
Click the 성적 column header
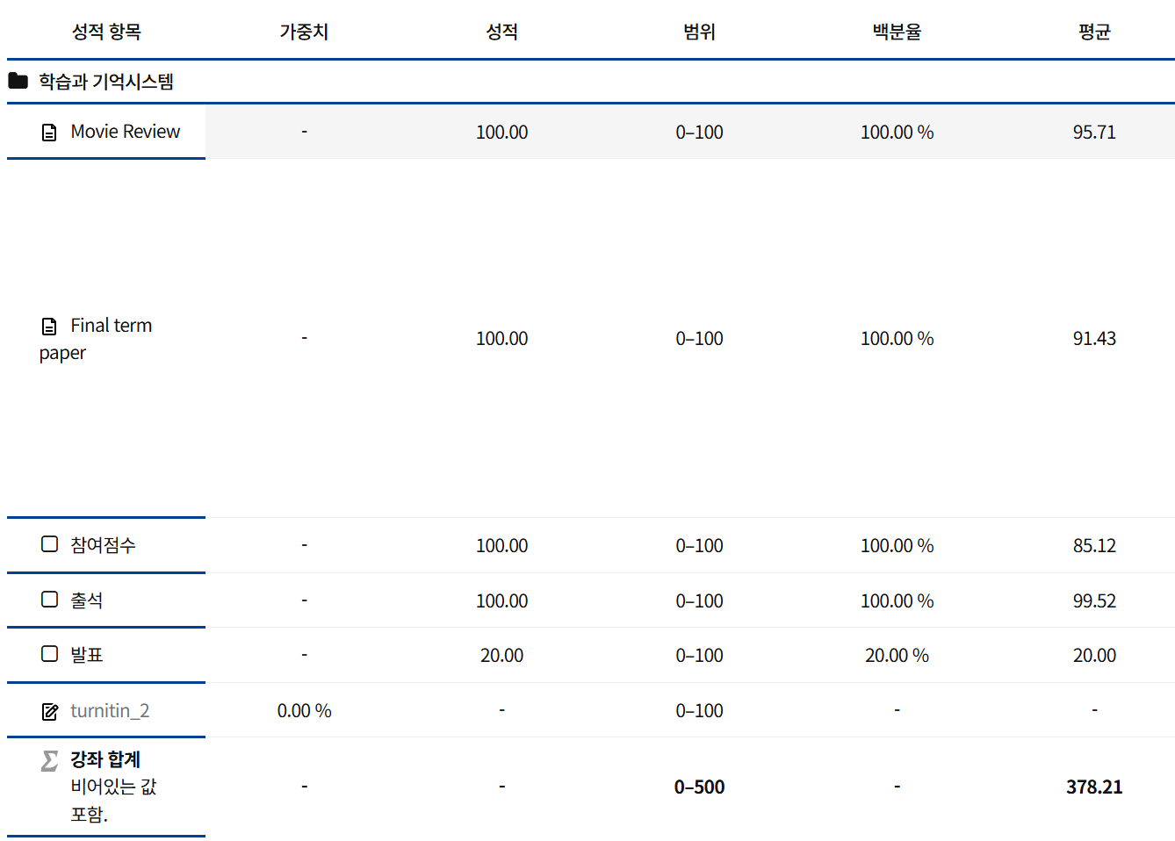pyautogui.click(x=501, y=32)
